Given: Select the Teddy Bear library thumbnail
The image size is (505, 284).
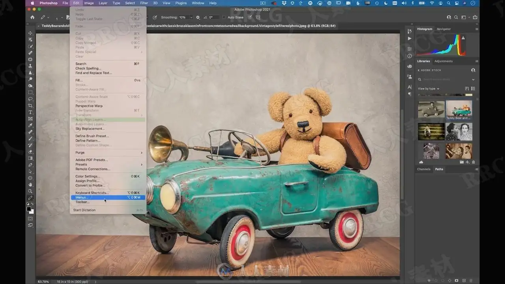Looking at the screenshot, I should 459,110.
